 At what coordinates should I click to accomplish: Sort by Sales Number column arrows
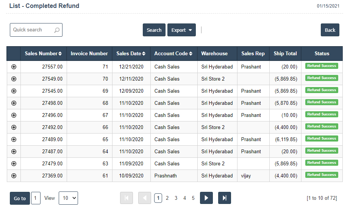60,54
